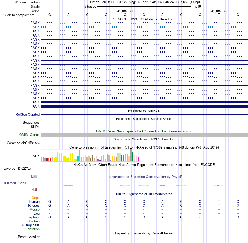
Task: Click the chr2:242,087,646-242,087,656 (11 bp) range text
Action: coord(171,2)
